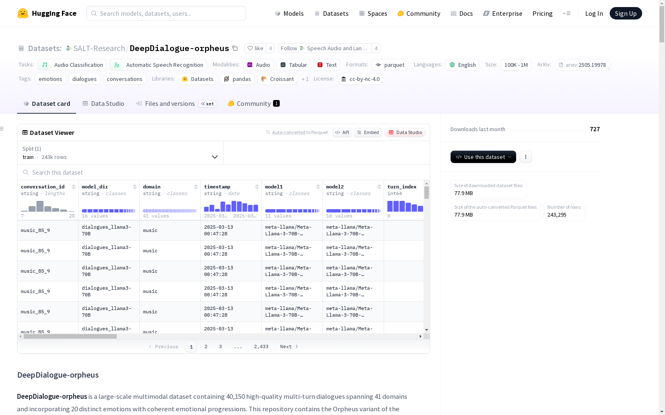Open Community in the top navigation
This screenshot has height=415, width=665.
[x=419, y=13]
